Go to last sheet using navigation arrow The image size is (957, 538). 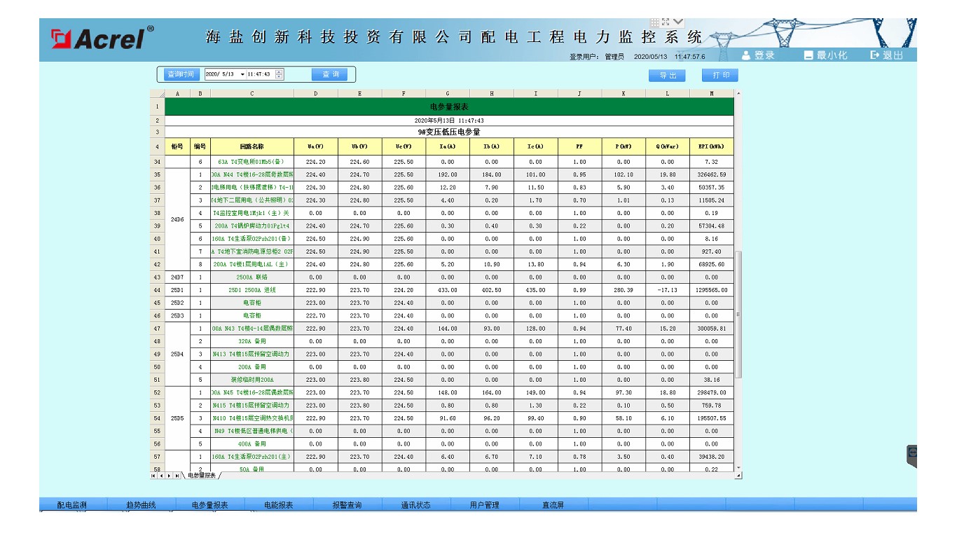click(177, 476)
